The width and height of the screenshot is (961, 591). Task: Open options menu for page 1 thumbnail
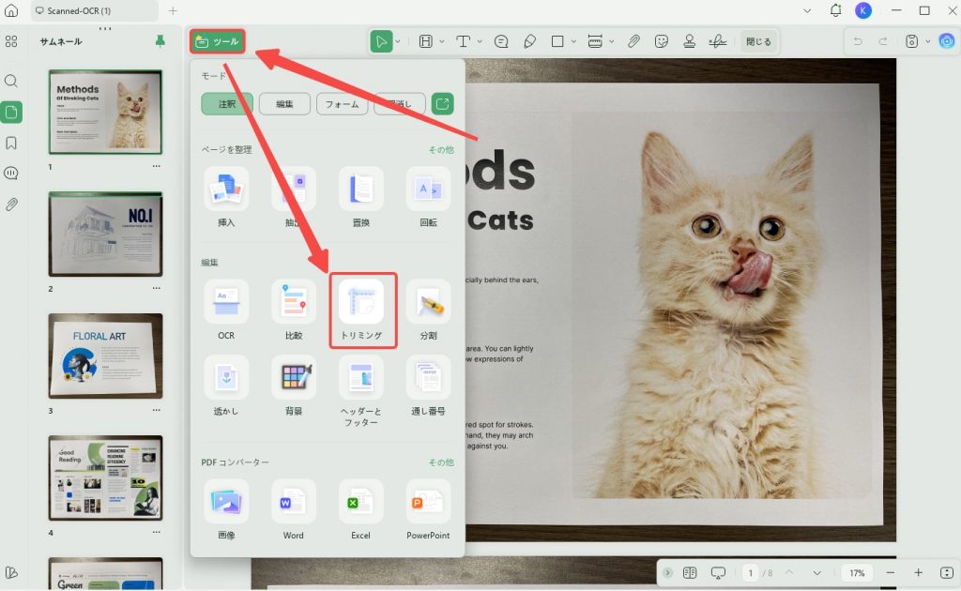tap(157, 167)
